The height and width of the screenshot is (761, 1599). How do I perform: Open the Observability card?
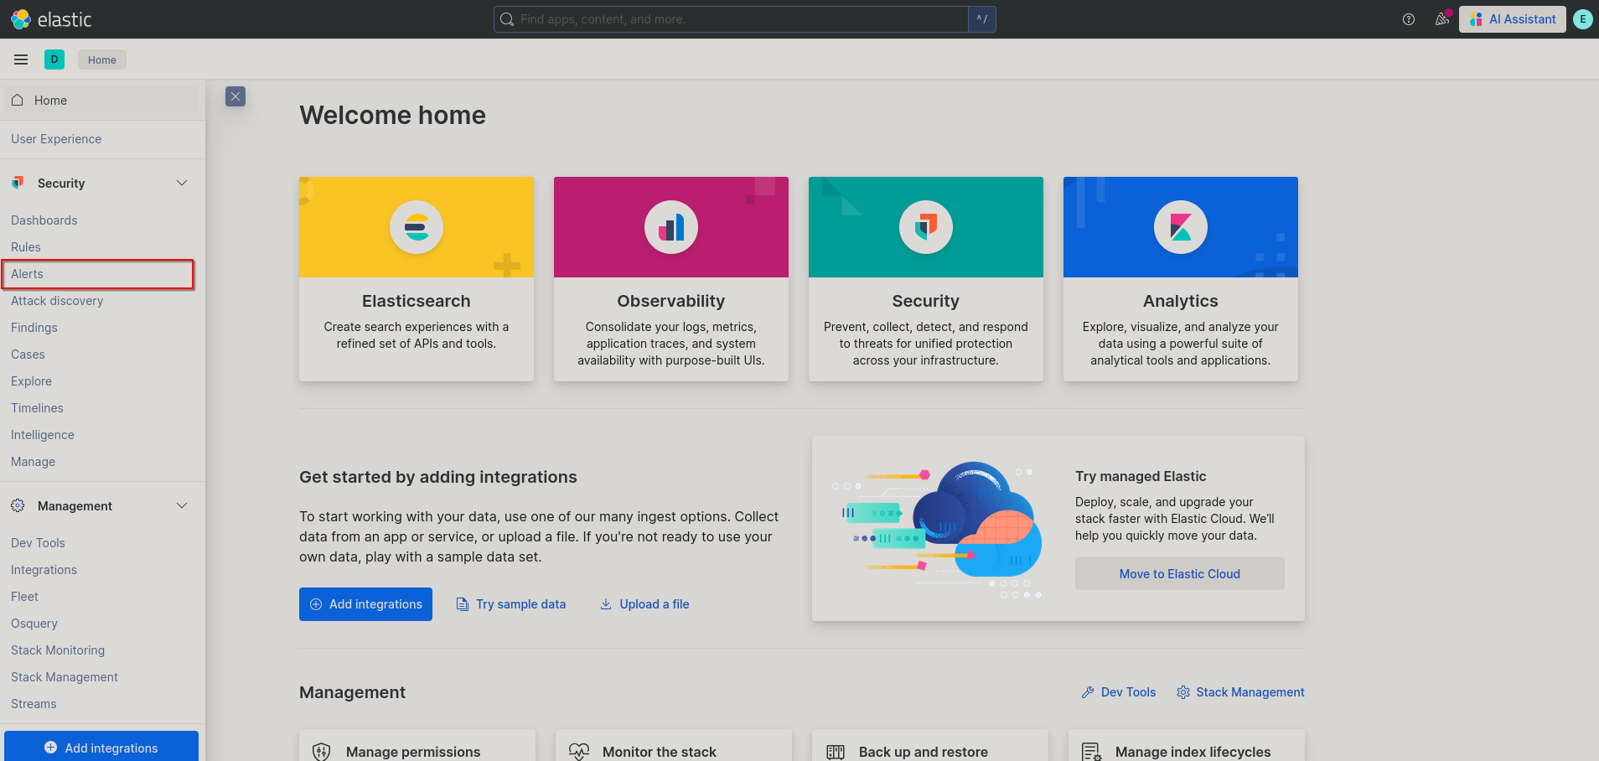pos(671,279)
